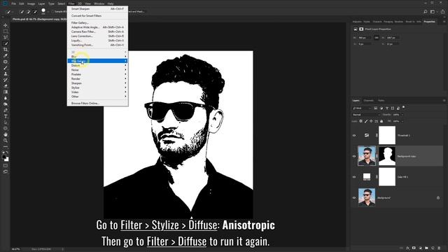The width and height of the screenshot is (448, 252).
Task: Select the Brush tool
Action: click(6, 68)
